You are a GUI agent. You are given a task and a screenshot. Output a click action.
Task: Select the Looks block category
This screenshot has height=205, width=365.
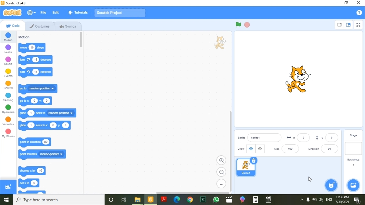pos(8,49)
